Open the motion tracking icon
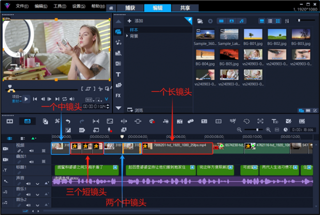Viewport: 320px width, 215px height. [x=260, y=121]
